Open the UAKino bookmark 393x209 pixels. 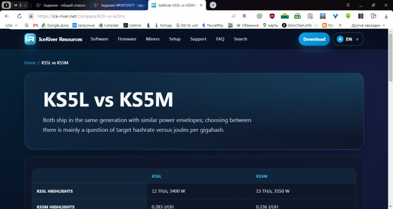coord(133,25)
